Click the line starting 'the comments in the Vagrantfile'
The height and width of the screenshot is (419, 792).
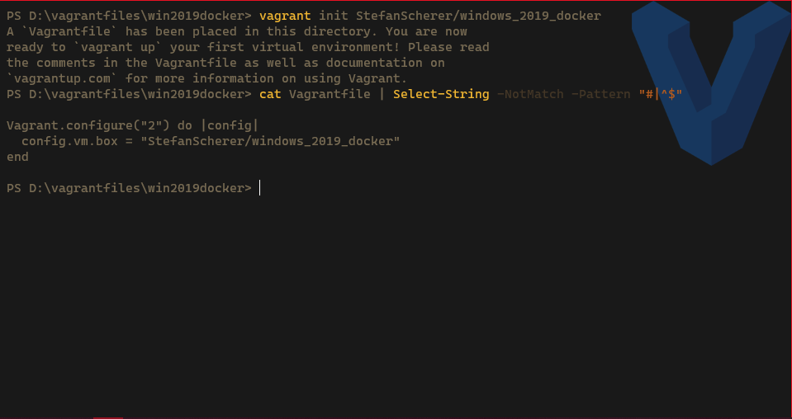coord(225,63)
